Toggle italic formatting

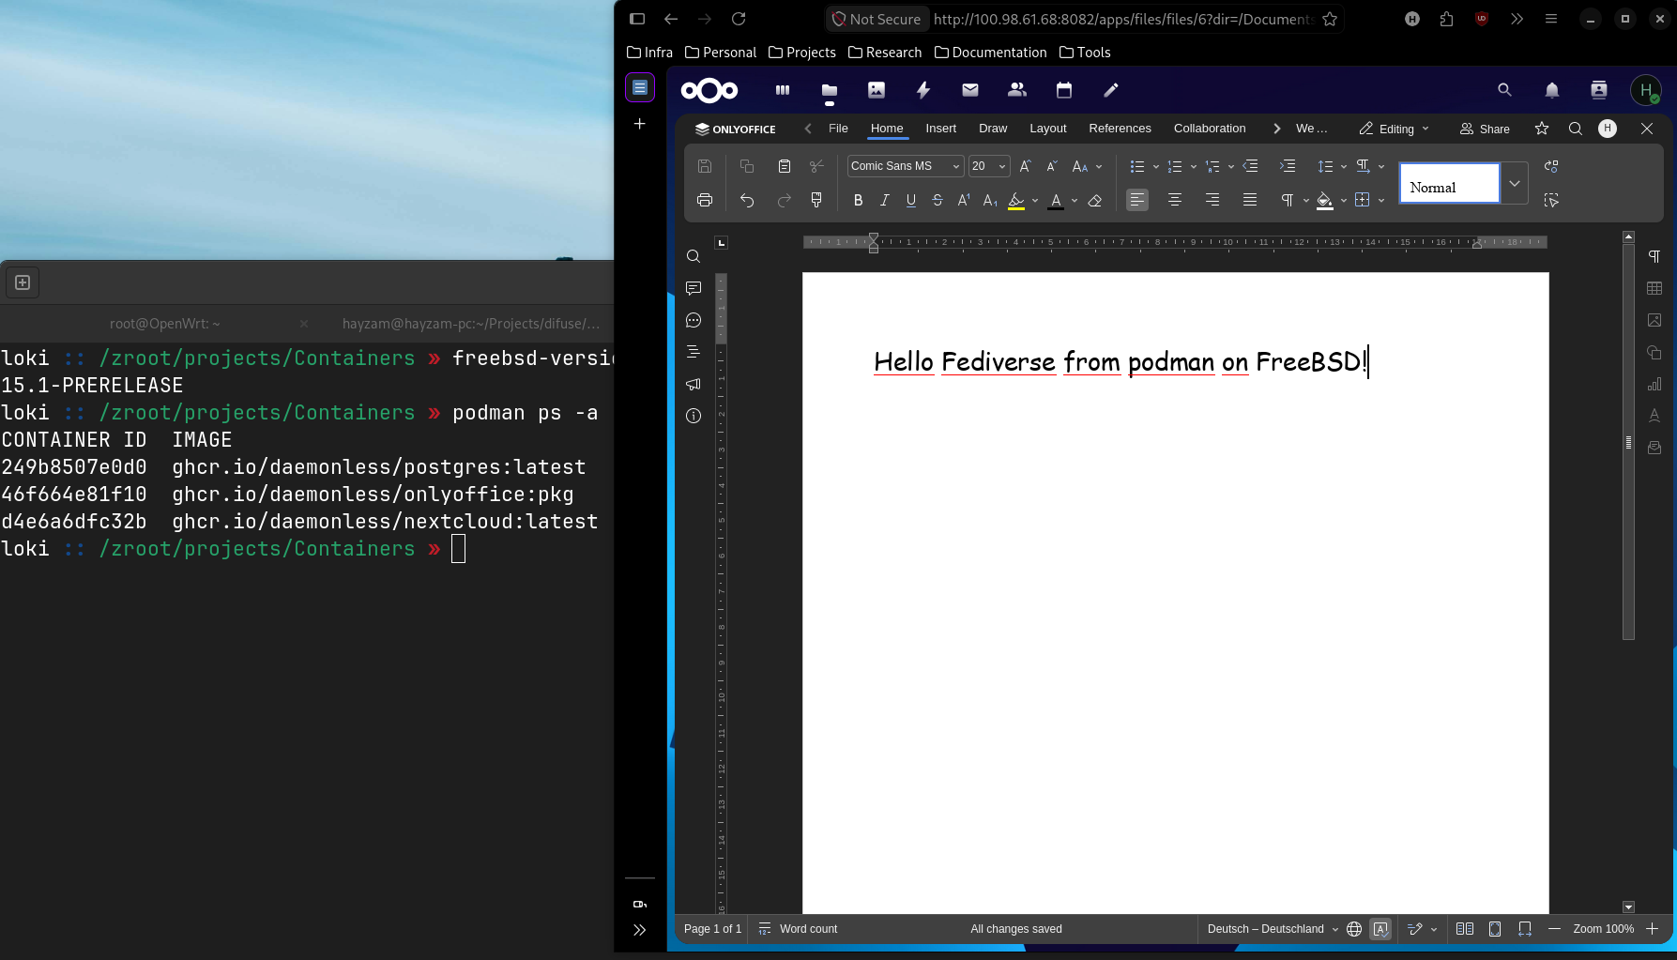[884, 200]
